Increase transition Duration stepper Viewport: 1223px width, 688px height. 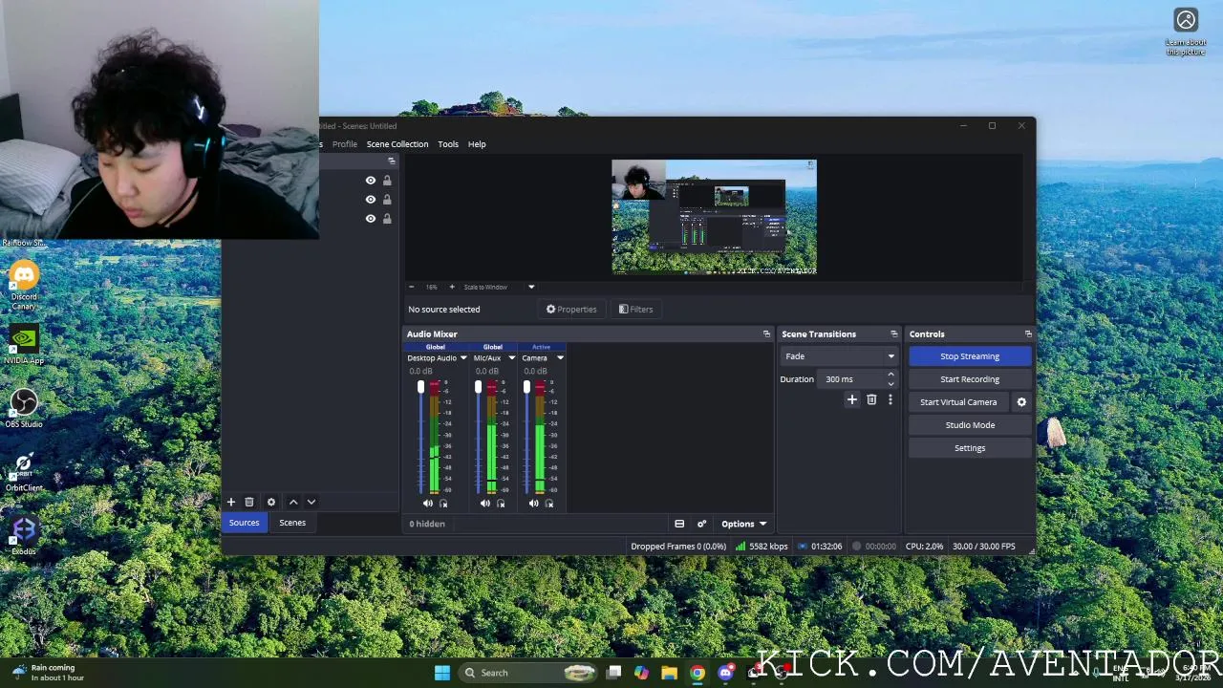coord(890,375)
